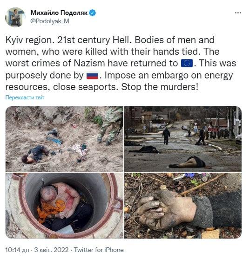Open the display name Михайло Подоляк
The image size is (249, 259).
59,13
